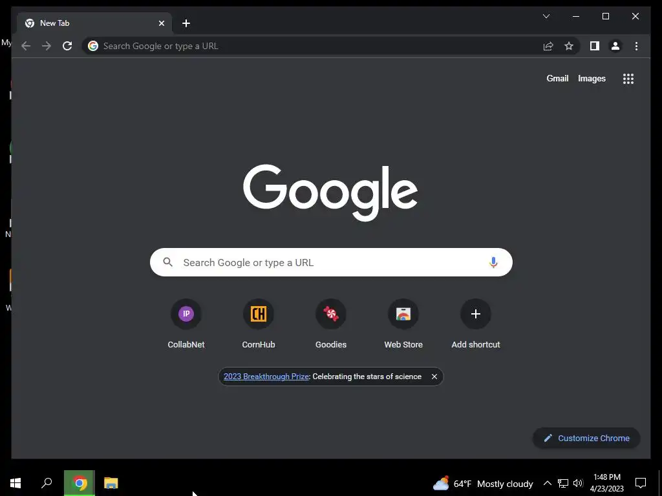Start voice search with microphone icon
Screen dimensions: 662x496
(493, 262)
